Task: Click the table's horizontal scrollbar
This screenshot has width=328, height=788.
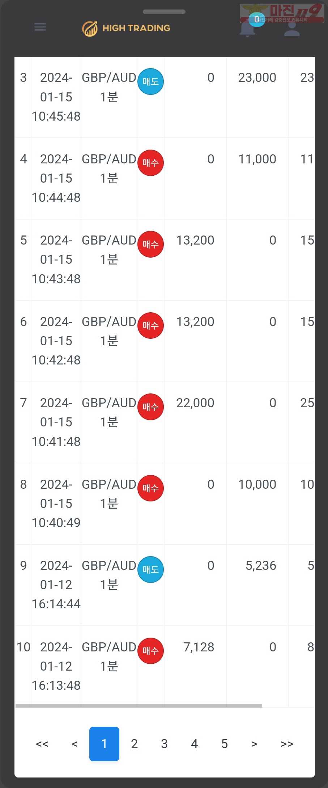Action: point(139,706)
